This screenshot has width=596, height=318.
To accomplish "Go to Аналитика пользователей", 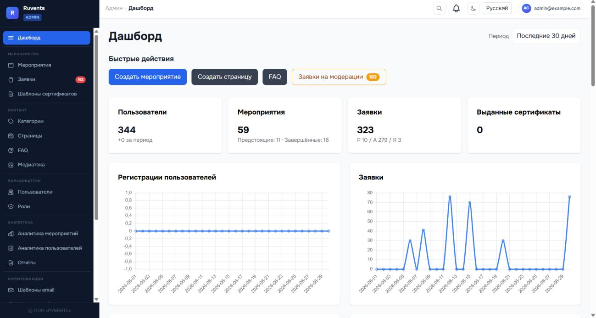I will tap(46, 248).
